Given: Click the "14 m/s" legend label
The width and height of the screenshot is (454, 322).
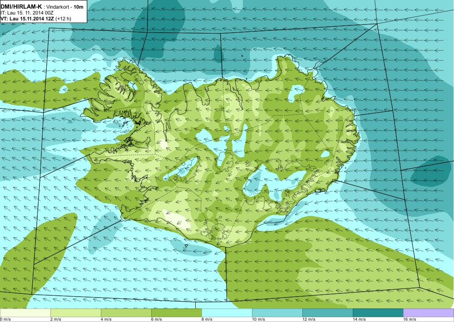Looking at the screenshot, I should pos(359,319).
